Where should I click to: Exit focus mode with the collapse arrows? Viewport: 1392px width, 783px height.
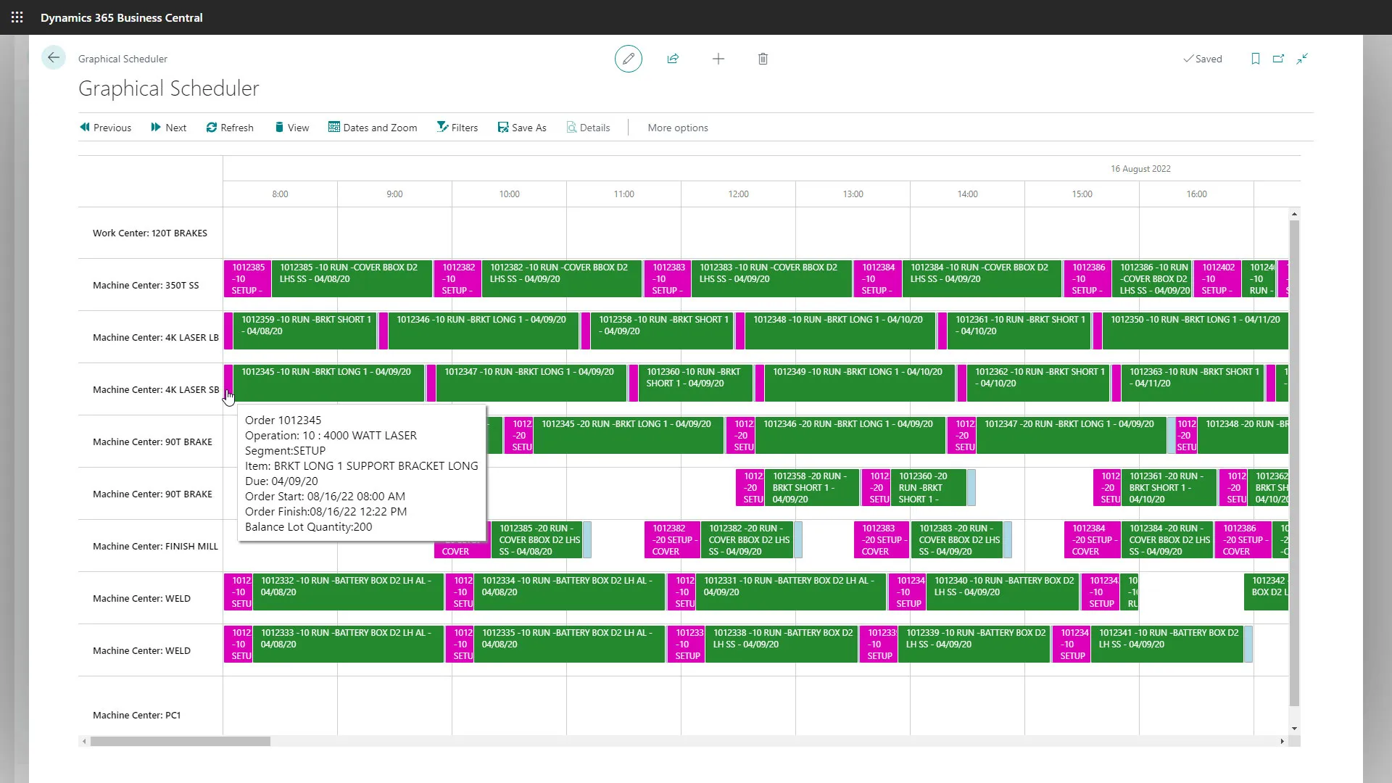1302,59
